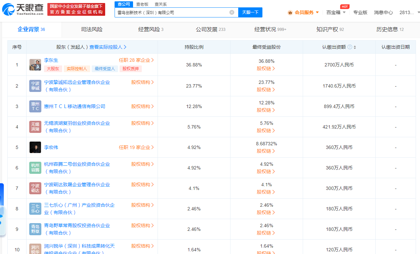
Task: Open 股权结构 for 三七乐心产业投资合伙企业
Action: pos(142,205)
